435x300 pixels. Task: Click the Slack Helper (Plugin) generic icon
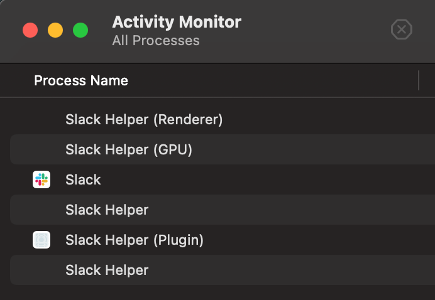point(41,240)
